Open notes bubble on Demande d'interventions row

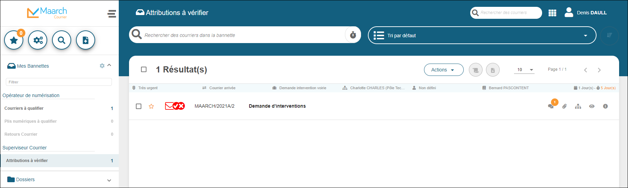point(551,106)
